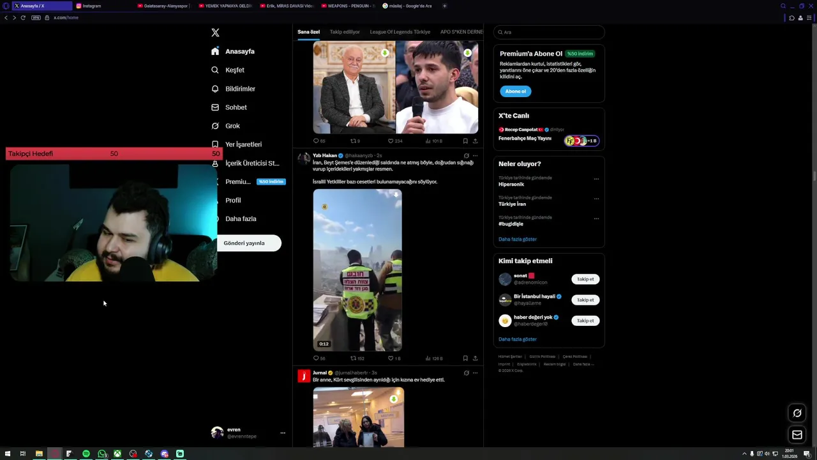The height and width of the screenshot is (460, 817).
Task: Click the X logo in the sidebar
Action: pyautogui.click(x=215, y=33)
